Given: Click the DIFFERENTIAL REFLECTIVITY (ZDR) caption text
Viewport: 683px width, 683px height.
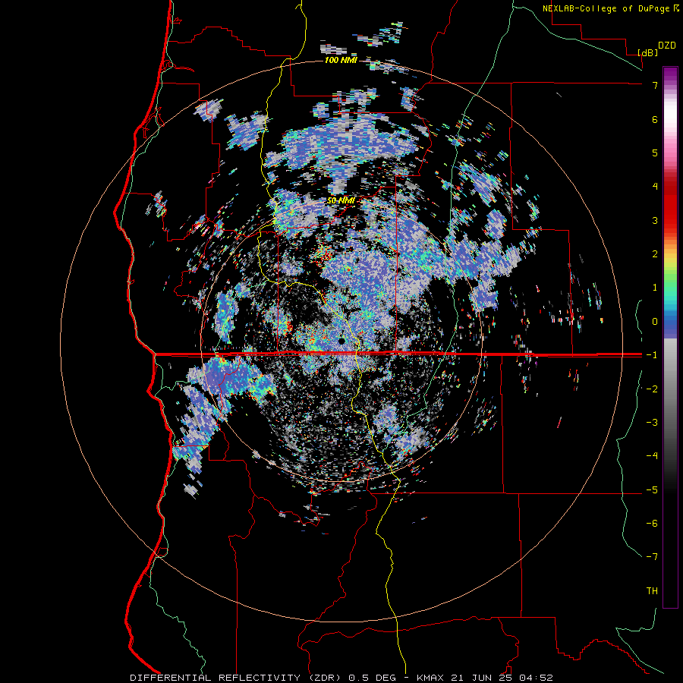Looking at the screenshot, I should [235, 678].
